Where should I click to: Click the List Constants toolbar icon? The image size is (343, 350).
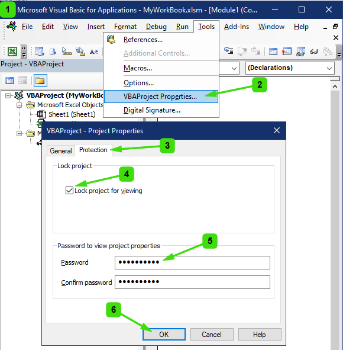pos(53,52)
